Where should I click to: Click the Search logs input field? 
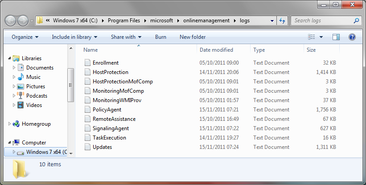(322, 21)
